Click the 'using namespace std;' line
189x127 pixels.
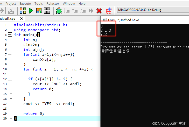point(37,30)
